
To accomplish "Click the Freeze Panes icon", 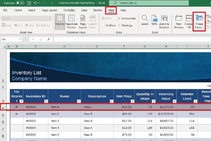I will pos(199,19).
